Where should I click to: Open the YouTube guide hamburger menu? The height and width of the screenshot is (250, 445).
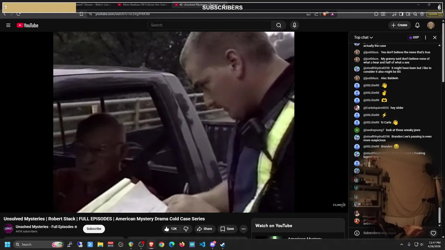[x=8, y=25]
